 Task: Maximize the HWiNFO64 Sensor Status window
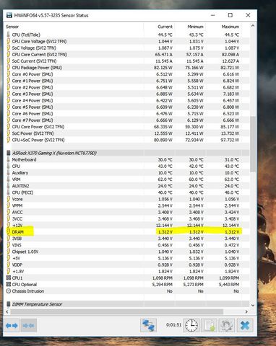(230, 15)
